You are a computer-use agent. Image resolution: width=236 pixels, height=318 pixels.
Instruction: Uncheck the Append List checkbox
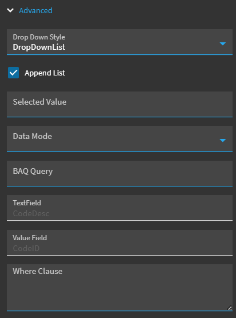click(x=13, y=73)
